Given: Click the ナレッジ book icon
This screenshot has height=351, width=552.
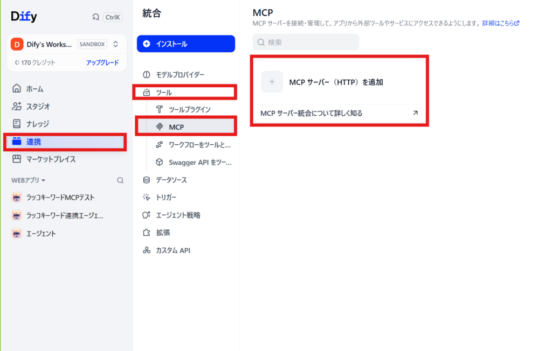Looking at the screenshot, I should point(17,123).
